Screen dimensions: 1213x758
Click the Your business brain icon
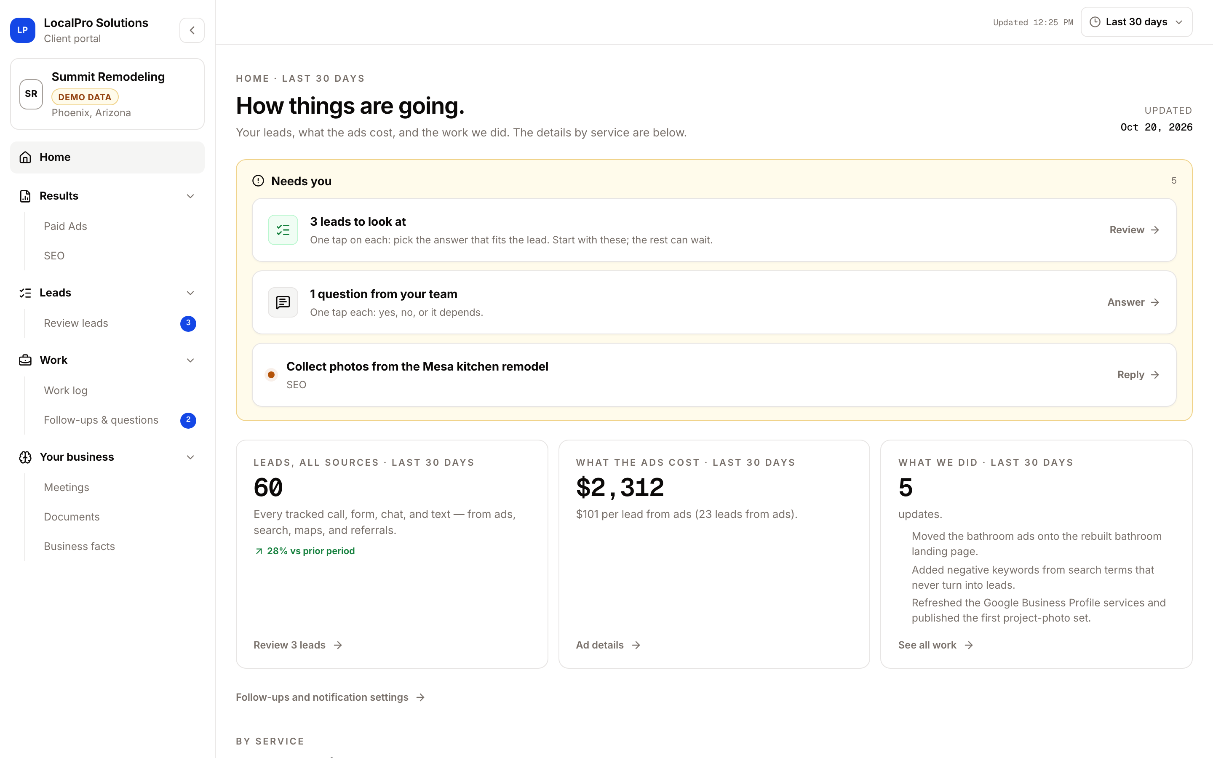25,457
